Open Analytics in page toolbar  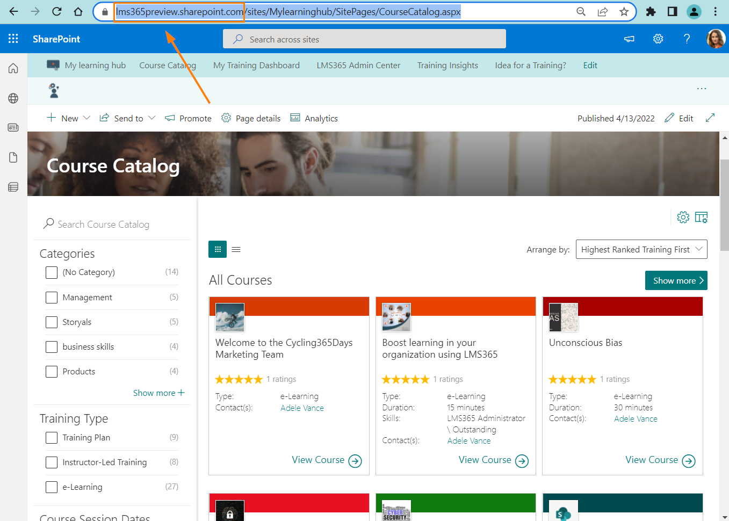click(x=314, y=118)
